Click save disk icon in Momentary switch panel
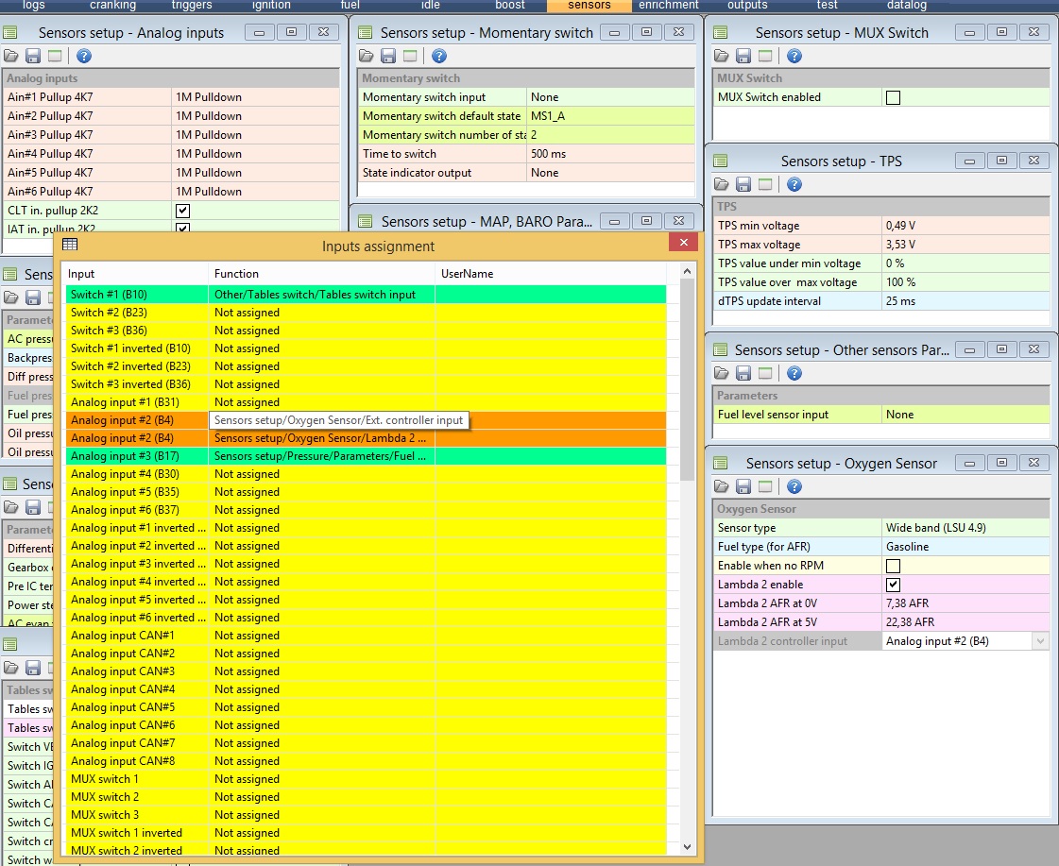 [x=388, y=57]
